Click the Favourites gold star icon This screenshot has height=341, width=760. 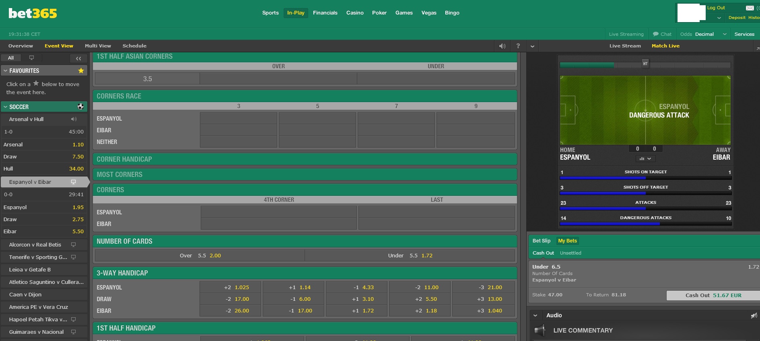point(81,71)
